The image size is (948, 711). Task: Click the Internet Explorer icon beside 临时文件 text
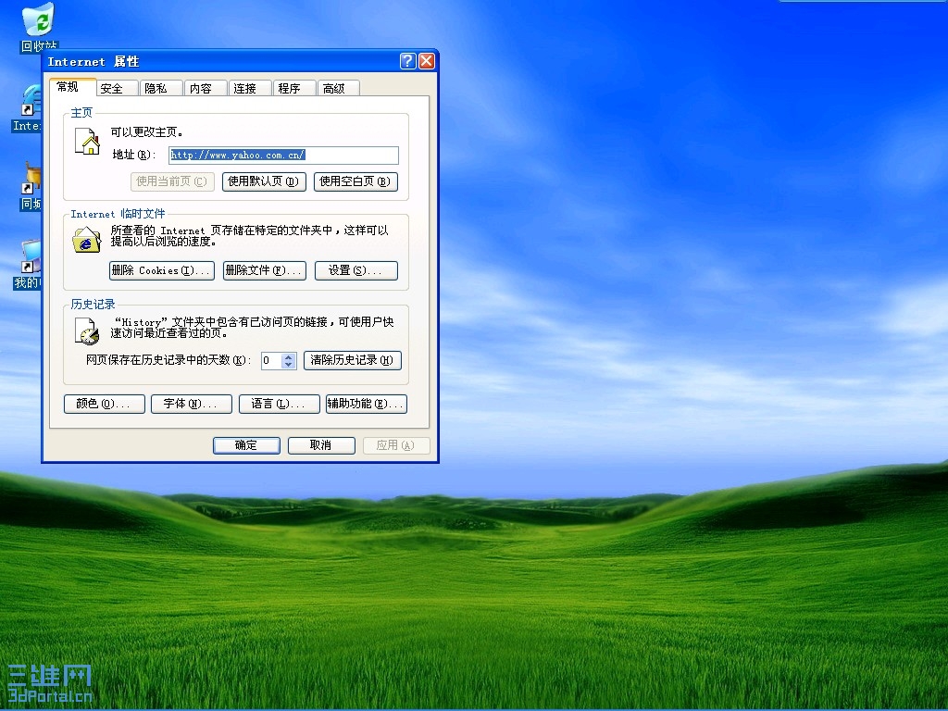(x=86, y=239)
